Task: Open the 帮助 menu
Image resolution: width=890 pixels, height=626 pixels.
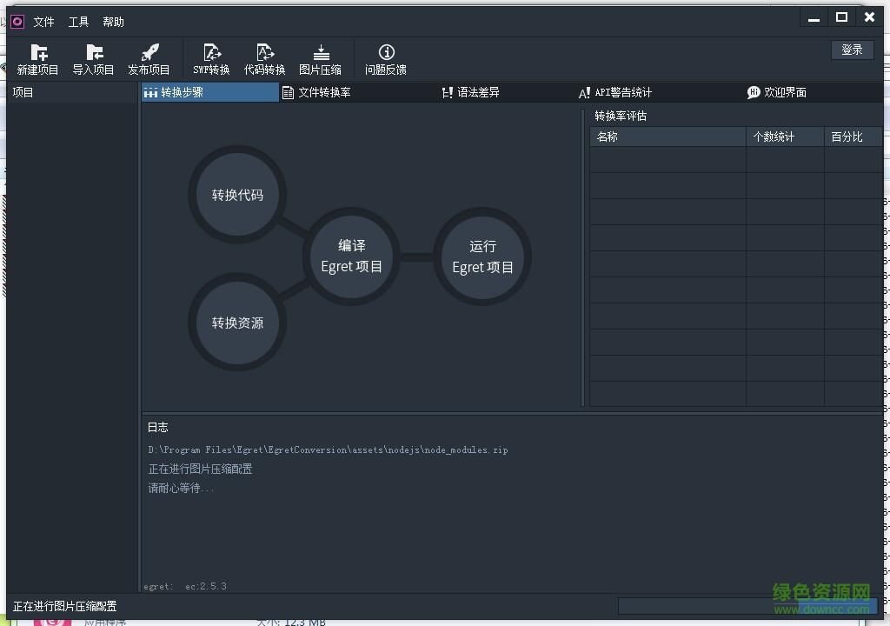Action: pyautogui.click(x=114, y=22)
